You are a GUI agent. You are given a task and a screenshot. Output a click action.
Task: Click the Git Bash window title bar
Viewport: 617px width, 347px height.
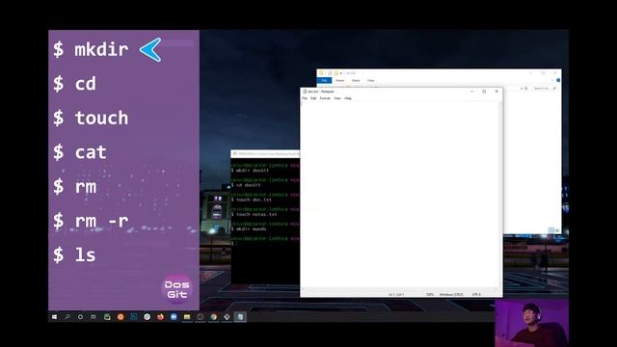265,154
